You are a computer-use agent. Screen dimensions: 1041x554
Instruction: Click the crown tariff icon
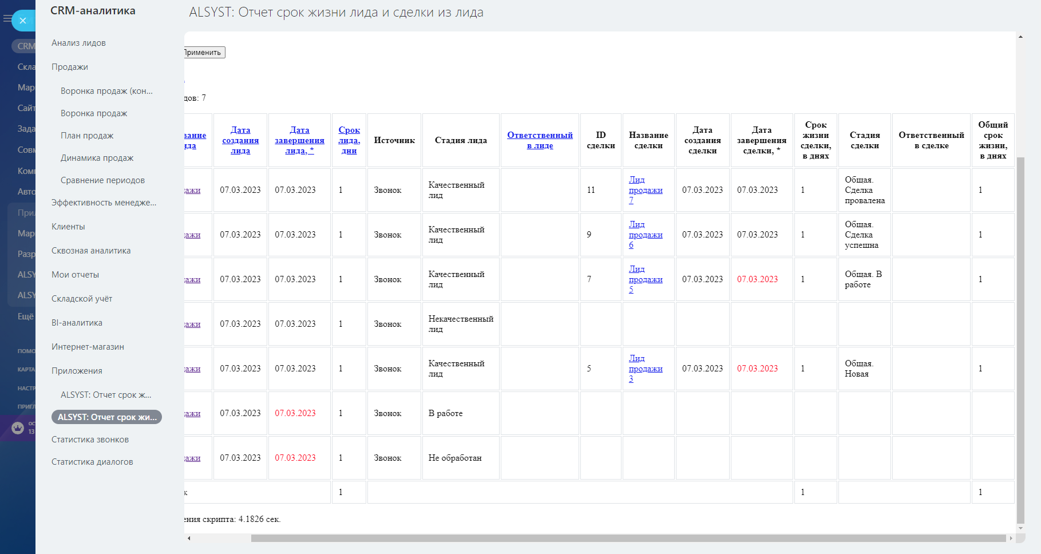18,428
